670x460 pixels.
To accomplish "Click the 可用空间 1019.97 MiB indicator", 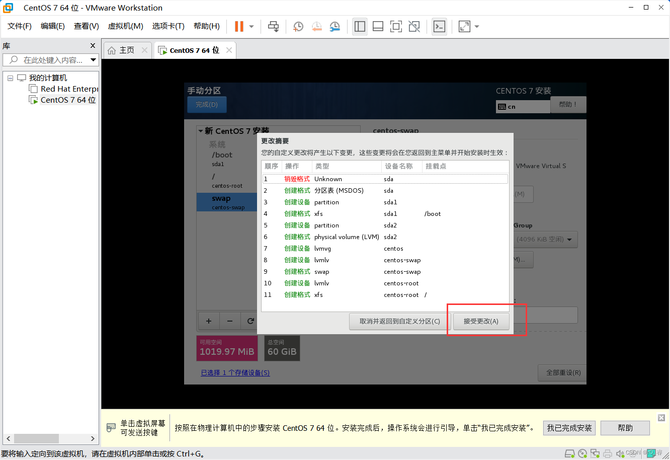I will pyautogui.click(x=227, y=348).
